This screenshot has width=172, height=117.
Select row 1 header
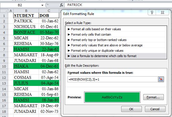[4, 16]
